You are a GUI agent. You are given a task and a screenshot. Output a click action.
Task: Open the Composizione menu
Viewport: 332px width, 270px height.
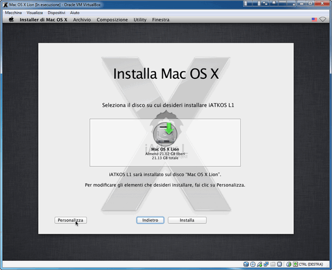click(x=112, y=20)
